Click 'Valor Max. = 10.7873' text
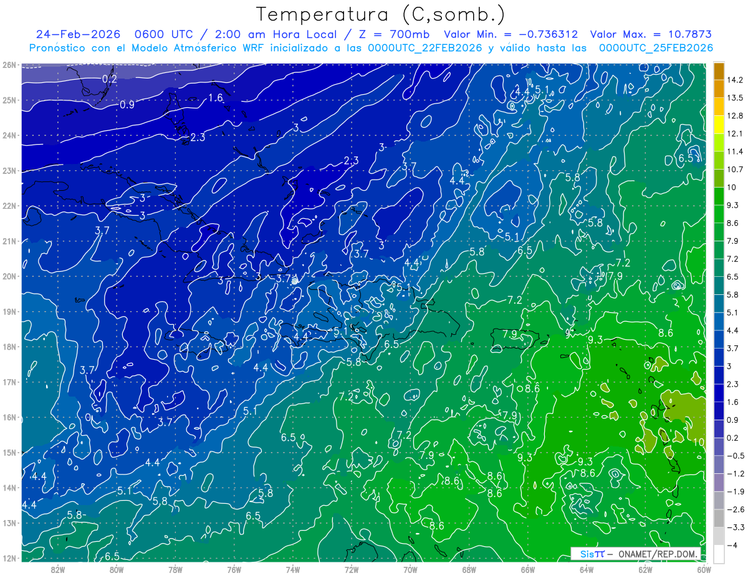 651,34
